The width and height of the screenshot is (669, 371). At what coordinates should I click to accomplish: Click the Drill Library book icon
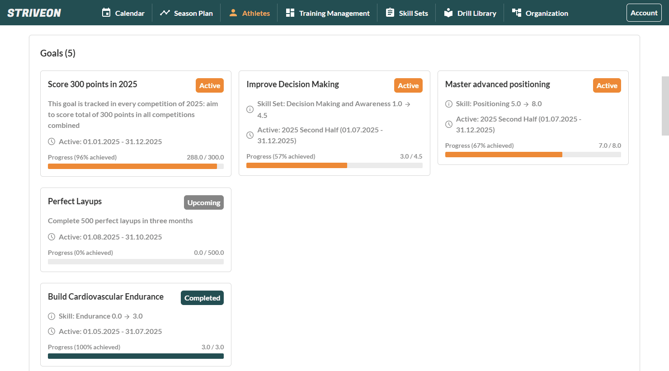coord(448,13)
